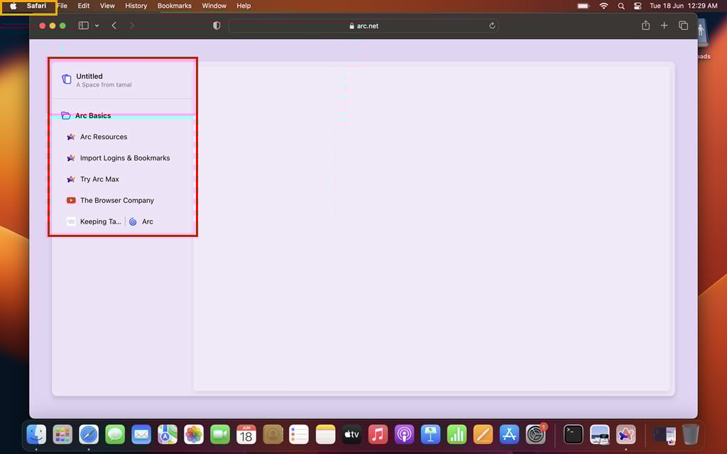Image resolution: width=727 pixels, height=454 pixels.
Task: Open the Untitled space header
Action: [x=122, y=79]
